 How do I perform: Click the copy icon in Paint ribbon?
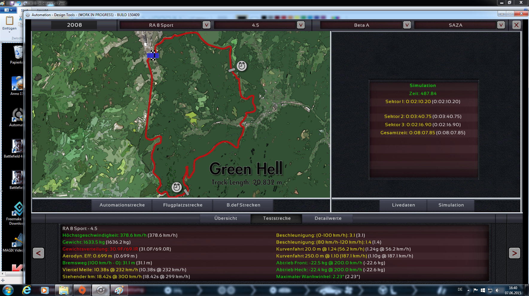pos(20,25)
